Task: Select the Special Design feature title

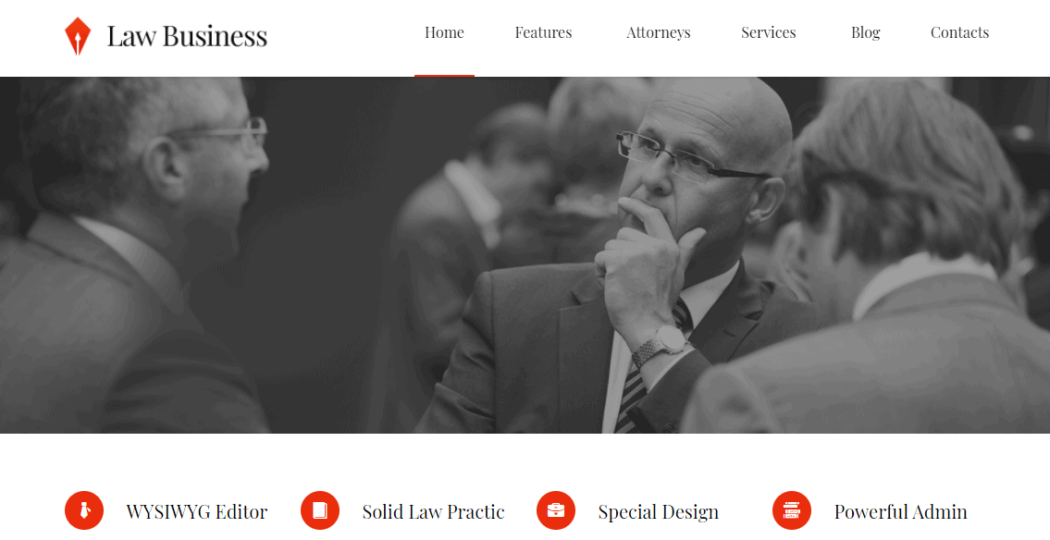Action: (659, 512)
